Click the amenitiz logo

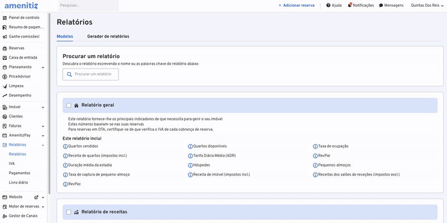point(21,6)
